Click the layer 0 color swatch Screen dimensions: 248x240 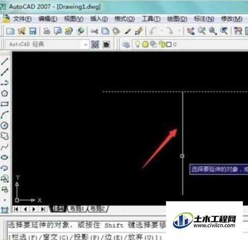(169, 44)
